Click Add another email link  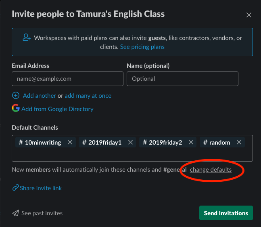point(39,96)
